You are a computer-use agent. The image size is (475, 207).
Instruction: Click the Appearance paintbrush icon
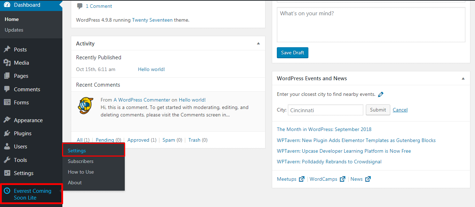[7, 120]
